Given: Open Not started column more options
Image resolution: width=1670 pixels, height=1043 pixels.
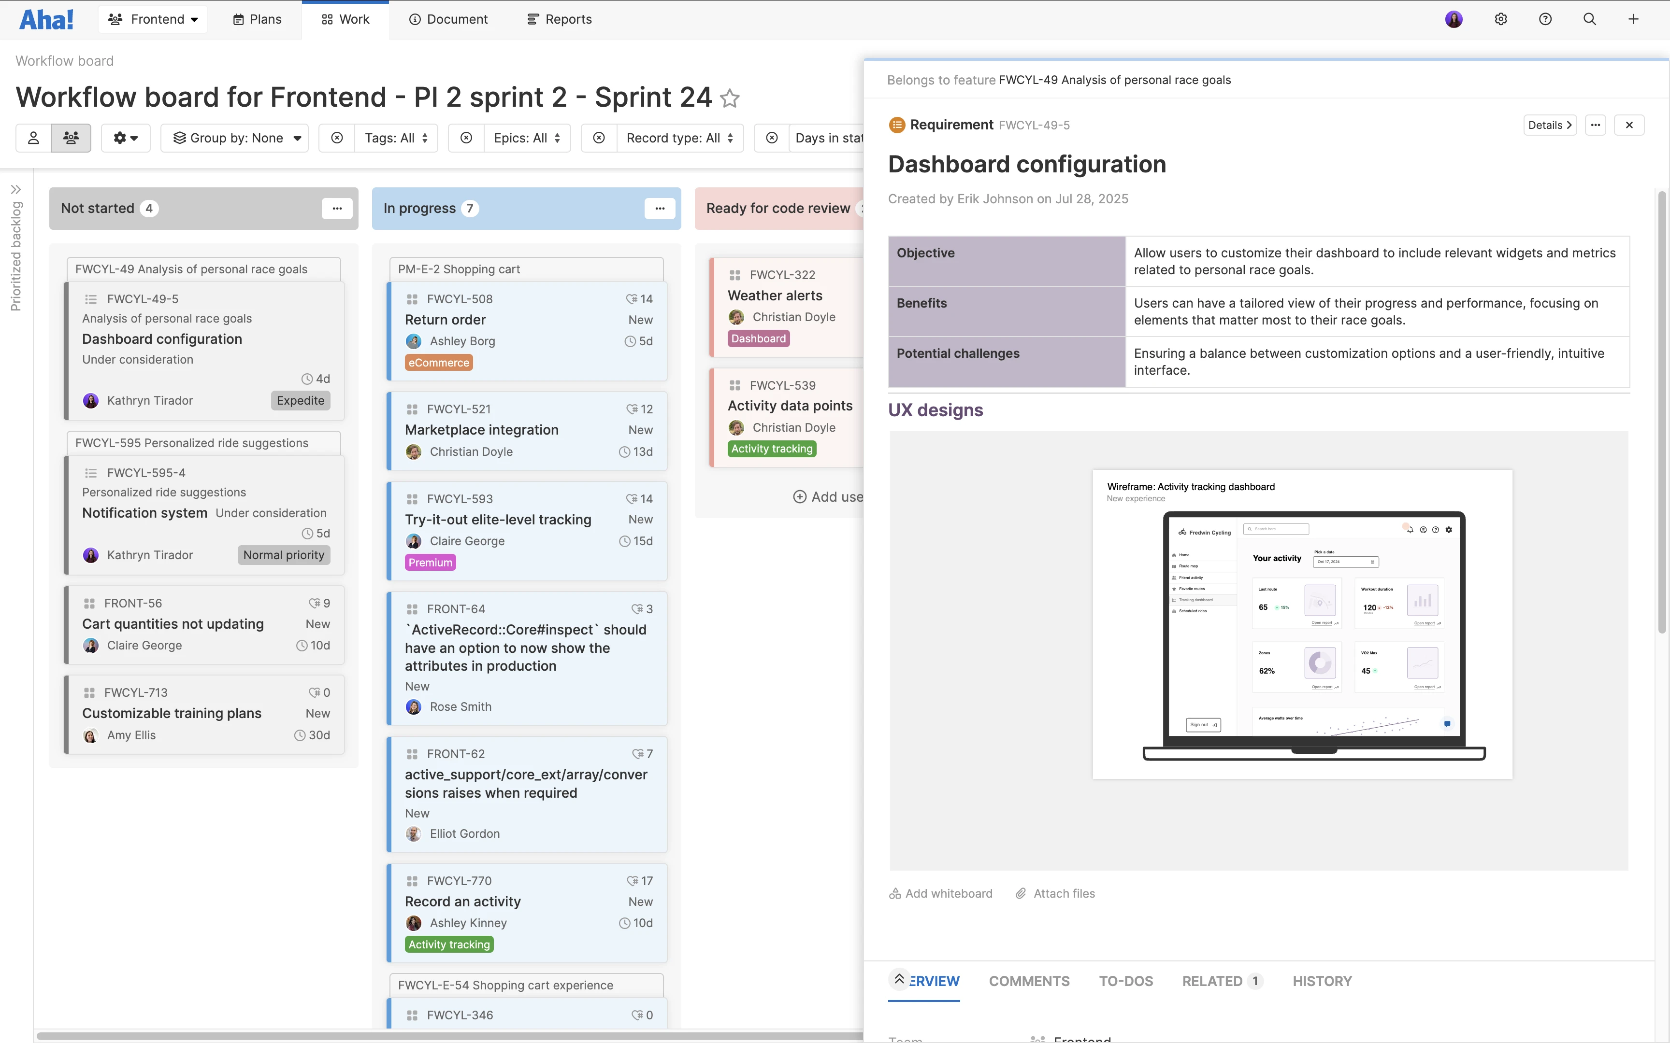Looking at the screenshot, I should point(337,208).
